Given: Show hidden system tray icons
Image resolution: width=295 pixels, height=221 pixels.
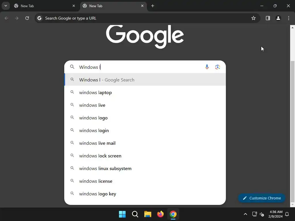Looking at the screenshot, I should pyautogui.click(x=245, y=214).
